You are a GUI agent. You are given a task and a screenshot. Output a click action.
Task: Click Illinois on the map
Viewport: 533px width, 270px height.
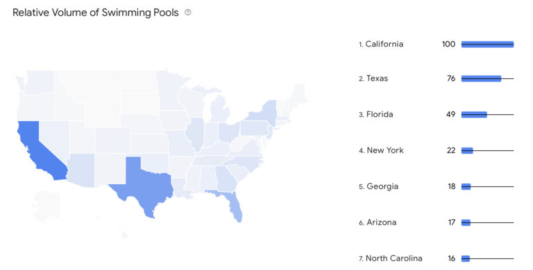196,134
